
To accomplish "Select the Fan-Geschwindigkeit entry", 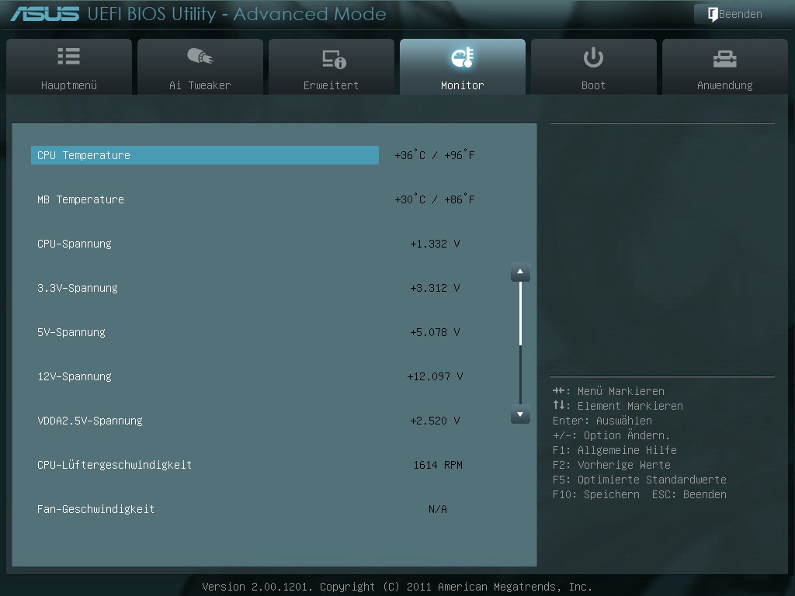I will (95, 509).
